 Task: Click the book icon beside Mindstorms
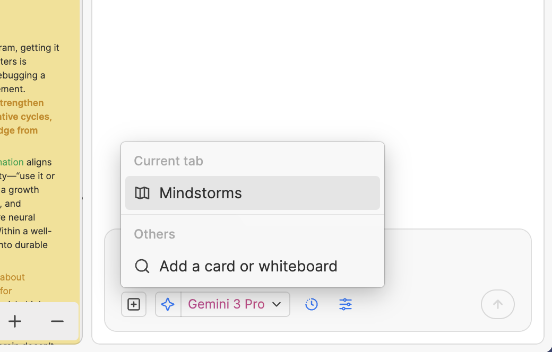coord(142,193)
